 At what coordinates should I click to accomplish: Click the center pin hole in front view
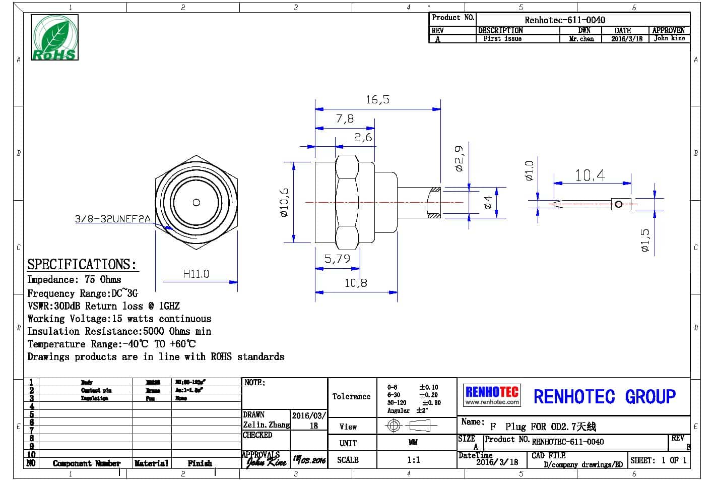pyautogui.click(x=197, y=203)
